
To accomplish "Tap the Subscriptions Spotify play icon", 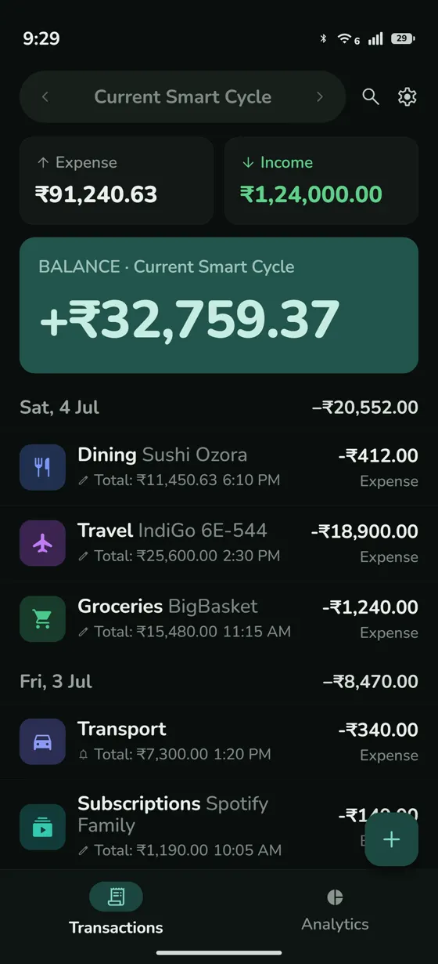I will coord(42,827).
